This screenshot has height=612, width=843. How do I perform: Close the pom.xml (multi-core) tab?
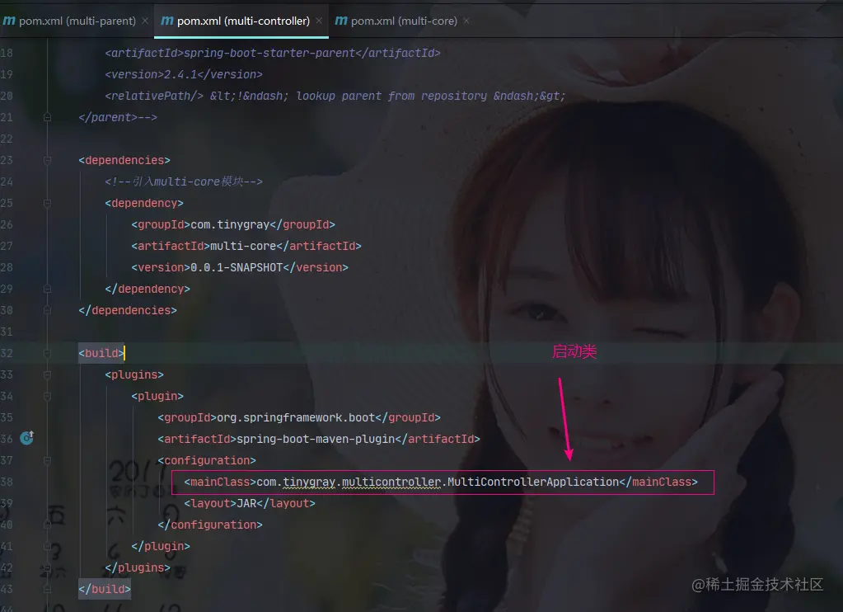465,21
